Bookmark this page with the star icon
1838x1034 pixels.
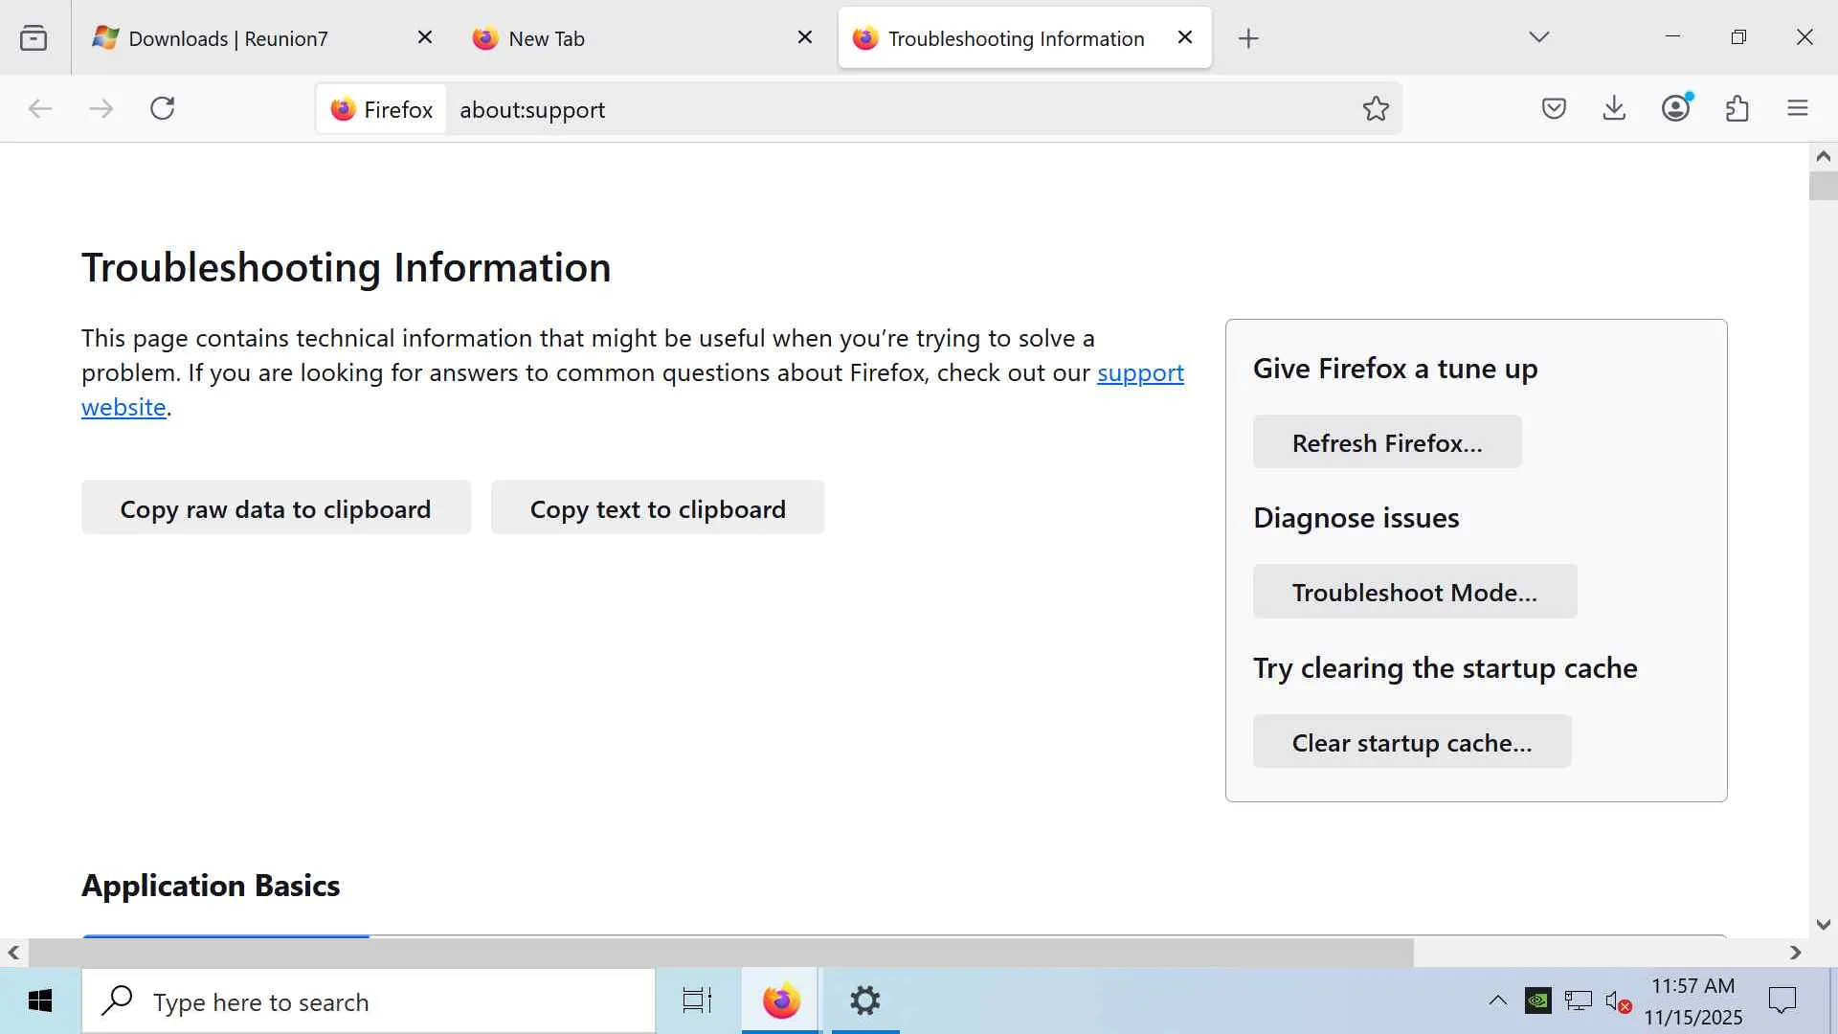(x=1376, y=109)
